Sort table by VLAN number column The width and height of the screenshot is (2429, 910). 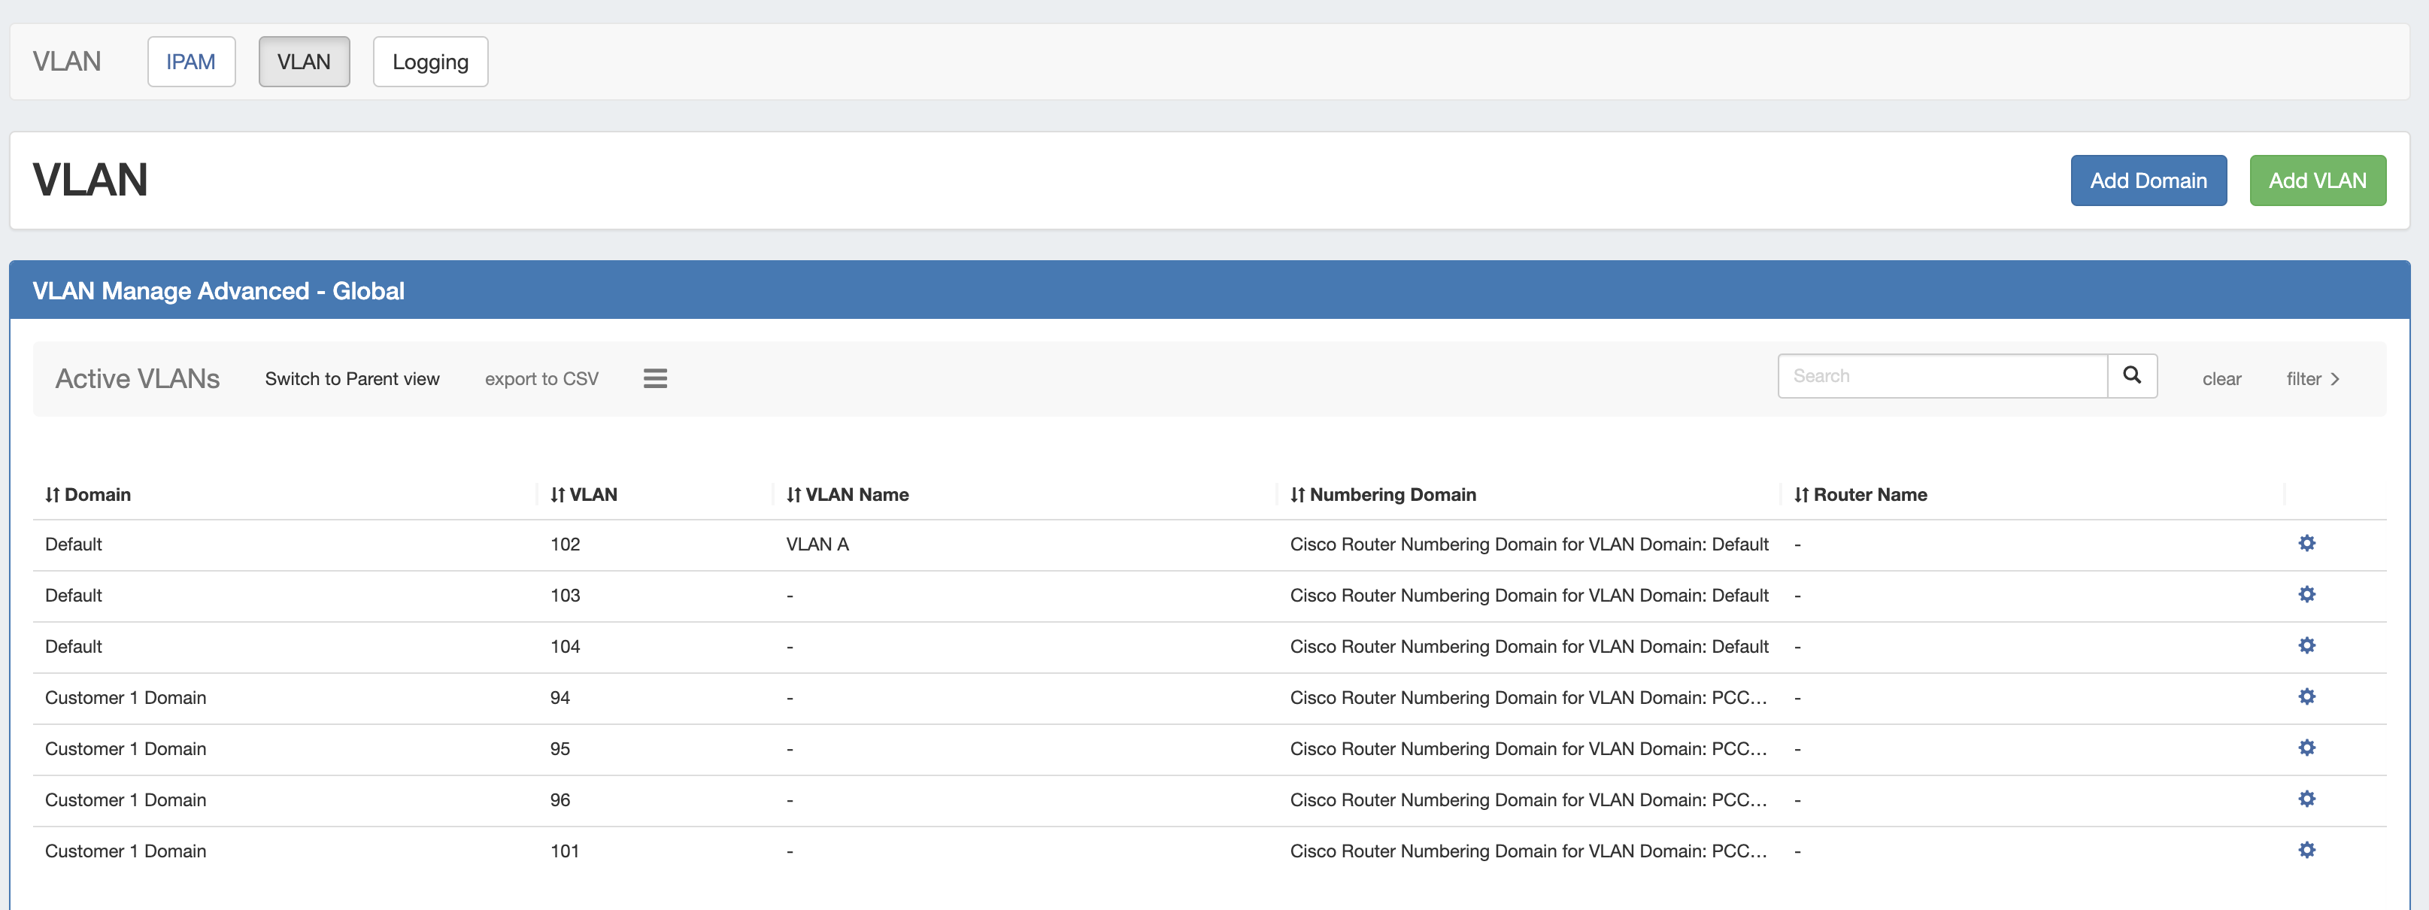(x=584, y=494)
